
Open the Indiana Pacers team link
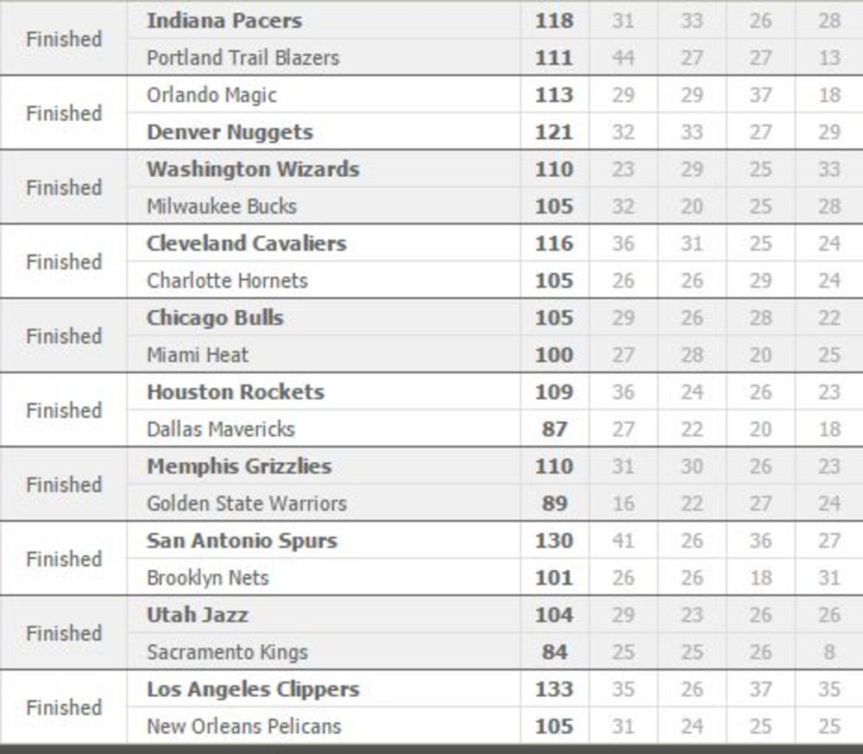(x=224, y=21)
